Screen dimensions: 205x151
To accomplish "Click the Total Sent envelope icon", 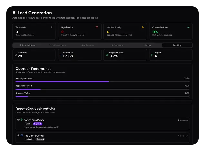I will click(15, 55).
